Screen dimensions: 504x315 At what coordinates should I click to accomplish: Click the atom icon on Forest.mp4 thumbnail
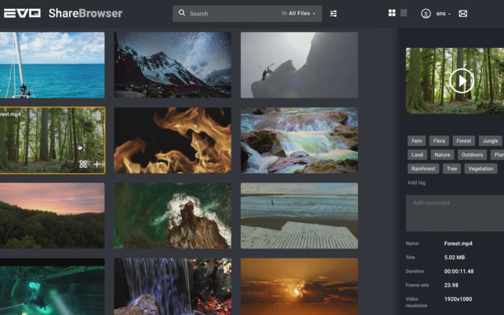pos(83,164)
